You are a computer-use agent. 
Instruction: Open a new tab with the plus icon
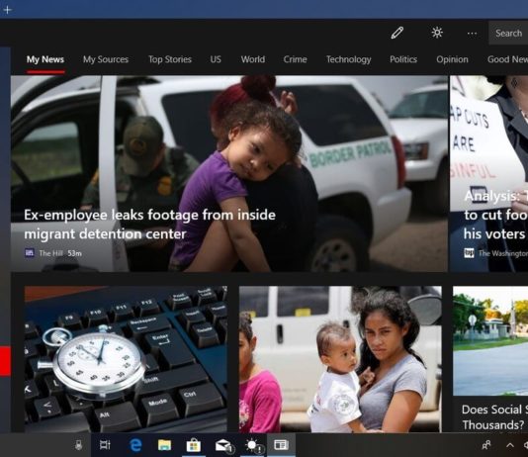[7, 10]
